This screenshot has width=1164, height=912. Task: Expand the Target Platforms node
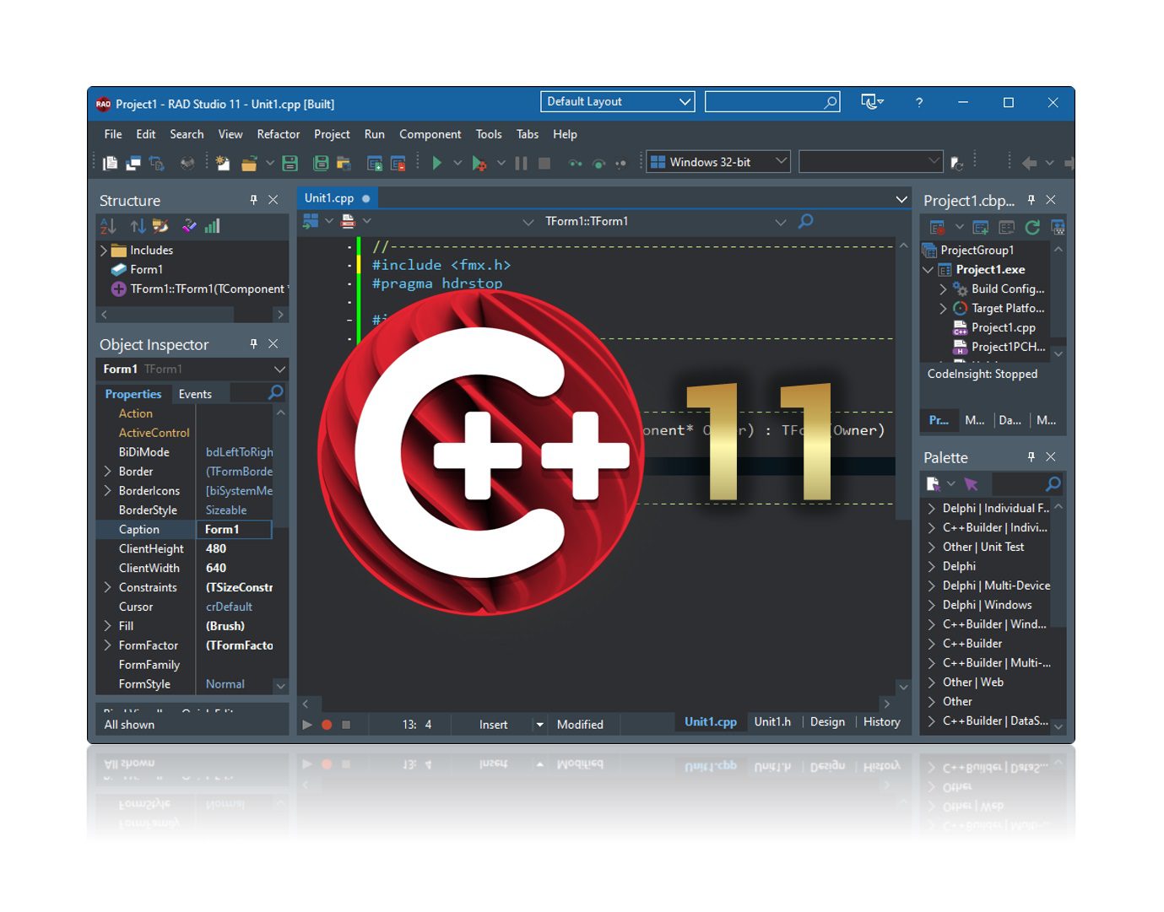click(943, 309)
